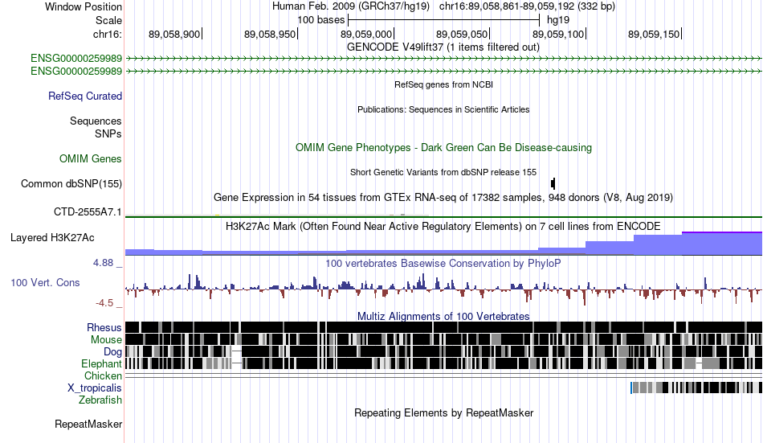Click Publications: Sequences in Scientific Articles title
This screenshot has width=763, height=443.
click(443, 109)
